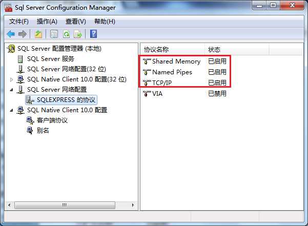Maximize the Configuration Manager window
This screenshot has height=226, width=308.
273,5
